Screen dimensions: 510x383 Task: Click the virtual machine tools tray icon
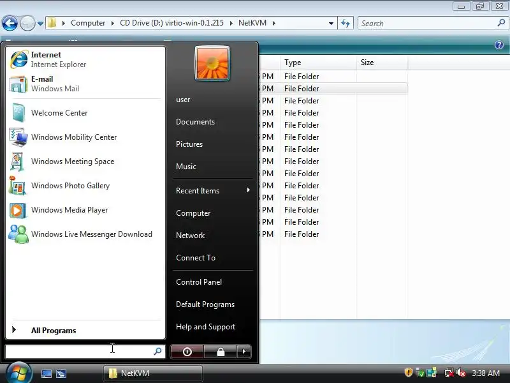tap(432, 373)
